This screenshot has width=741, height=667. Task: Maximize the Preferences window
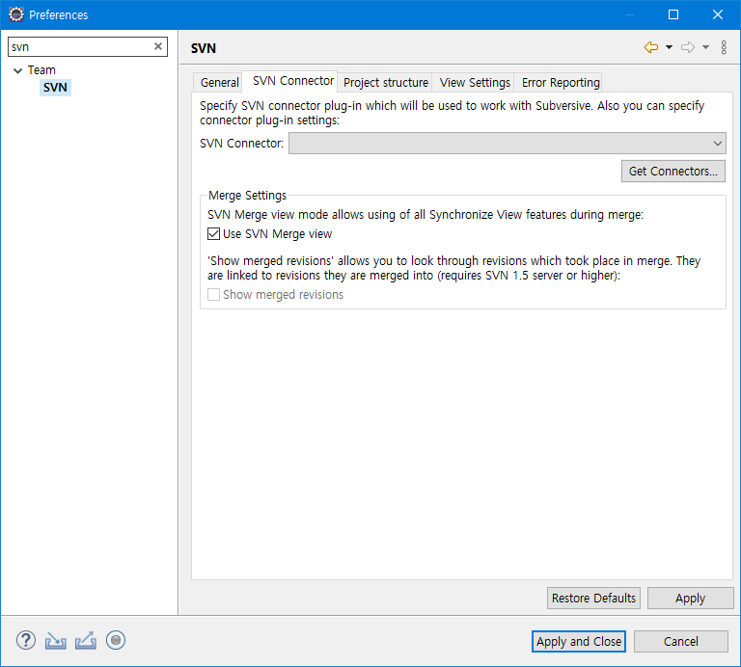pos(673,14)
